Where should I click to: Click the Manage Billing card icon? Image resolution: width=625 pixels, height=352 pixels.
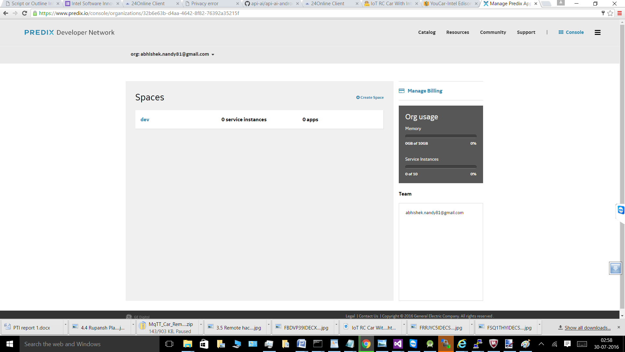point(402,91)
